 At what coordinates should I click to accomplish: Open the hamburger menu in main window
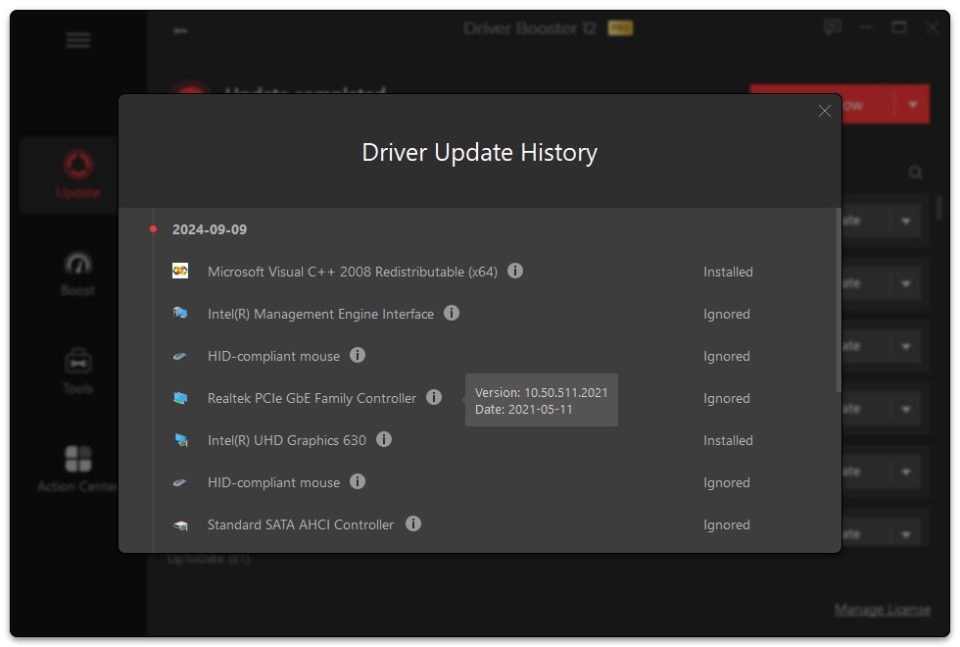click(78, 40)
